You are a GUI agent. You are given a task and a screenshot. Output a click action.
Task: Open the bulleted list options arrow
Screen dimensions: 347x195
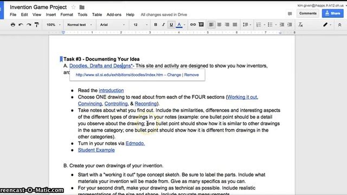pyautogui.click(x=276, y=25)
